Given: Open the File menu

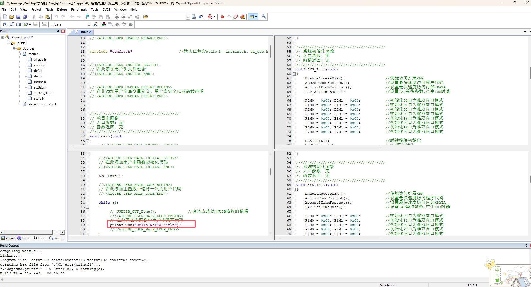Looking at the screenshot, I should 4,9.
